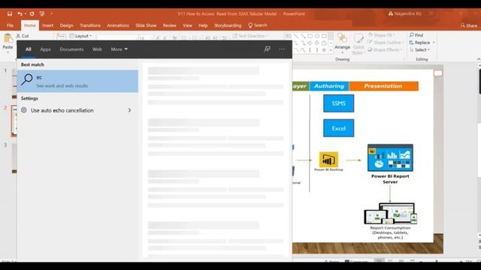
Task: Open the Design tab
Action: pyautogui.click(x=67, y=25)
